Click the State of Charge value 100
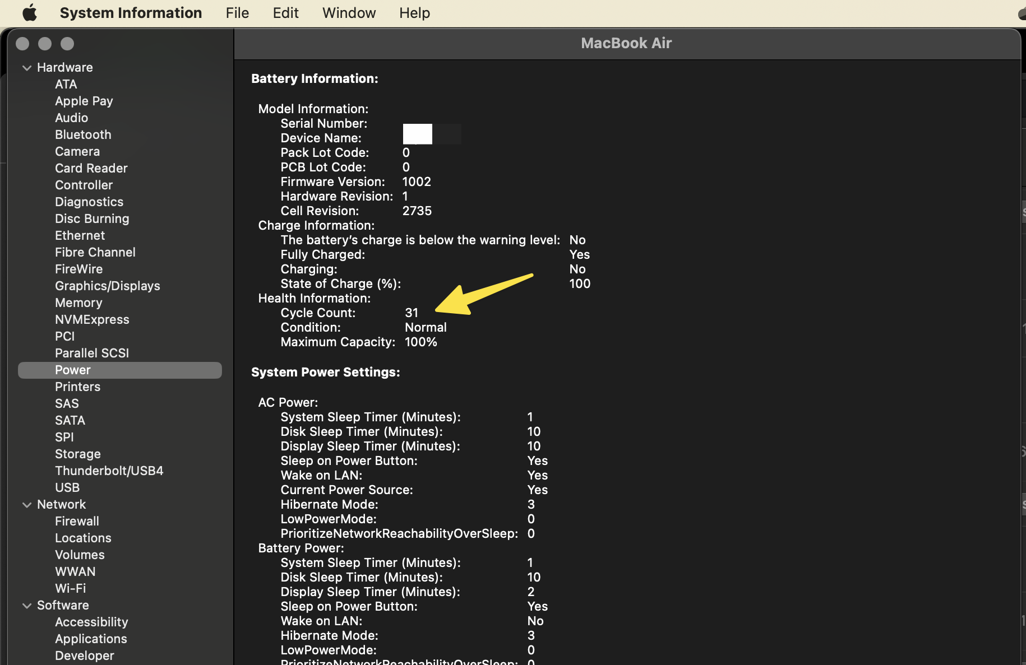Viewport: 1026px width, 665px height. coord(580,283)
